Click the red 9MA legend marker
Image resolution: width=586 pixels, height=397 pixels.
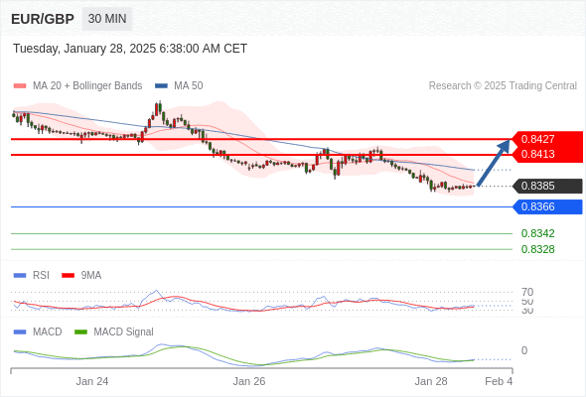point(68,276)
